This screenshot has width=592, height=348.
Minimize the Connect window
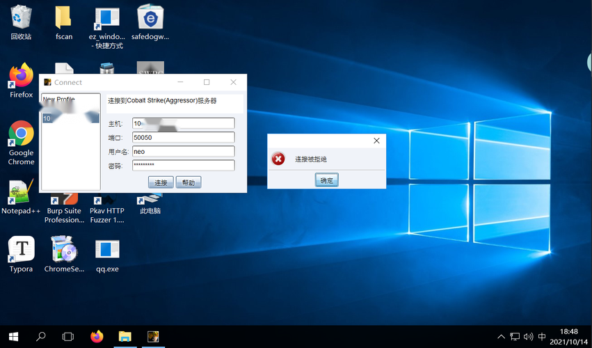180,82
